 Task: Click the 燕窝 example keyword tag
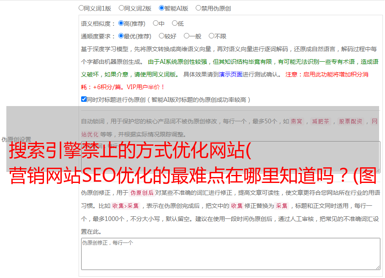point(296,121)
